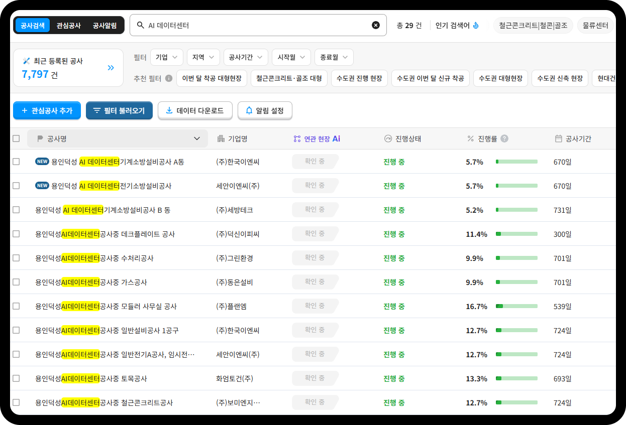Check the 기계소방설비공사 B 동 row checkbox

coord(16,210)
